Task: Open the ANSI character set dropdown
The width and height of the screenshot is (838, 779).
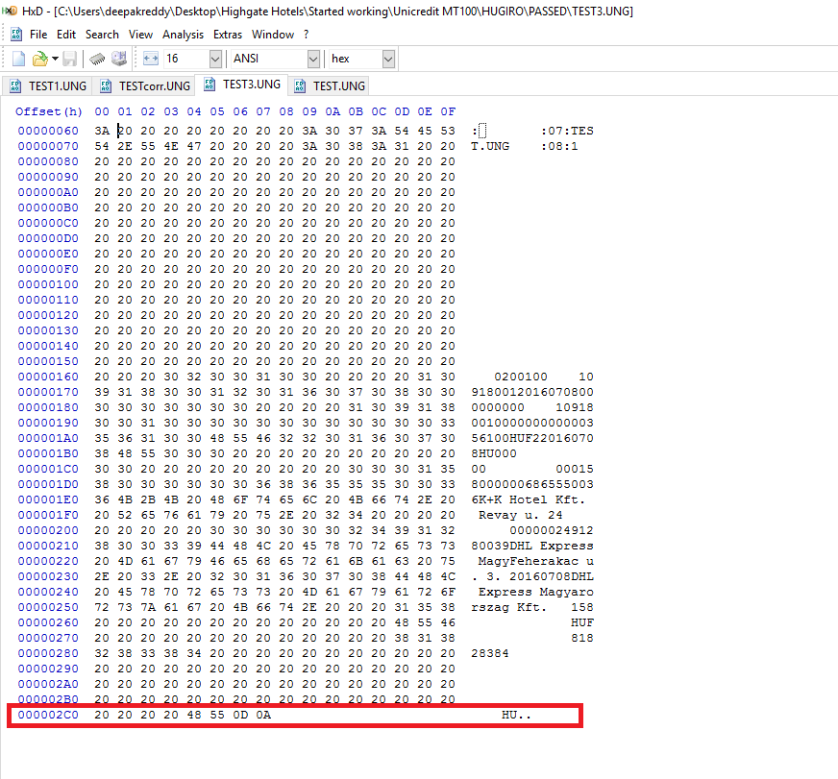Action: point(314,58)
